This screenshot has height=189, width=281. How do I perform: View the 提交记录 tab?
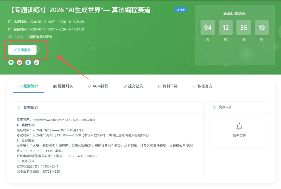[x=133, y=86]
